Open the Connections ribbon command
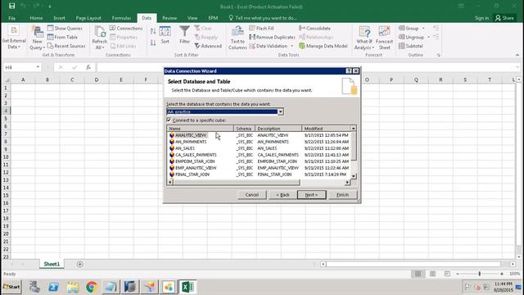The height and width of the screenshot is (295, 524). (x=126, y=29)
